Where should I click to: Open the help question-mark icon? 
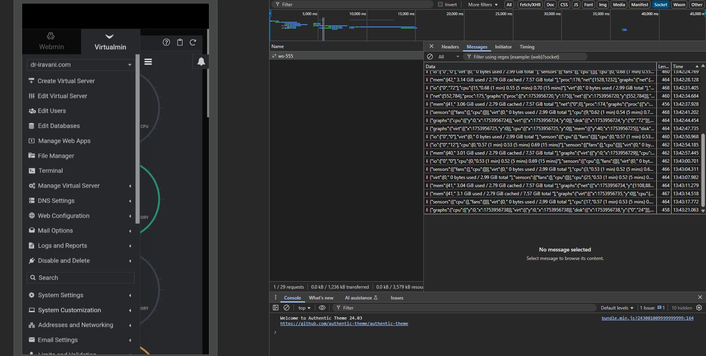click(166, 43)
